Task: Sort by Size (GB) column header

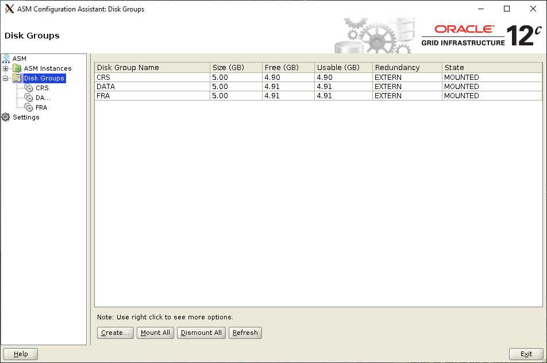Action: tap(236, 67)
